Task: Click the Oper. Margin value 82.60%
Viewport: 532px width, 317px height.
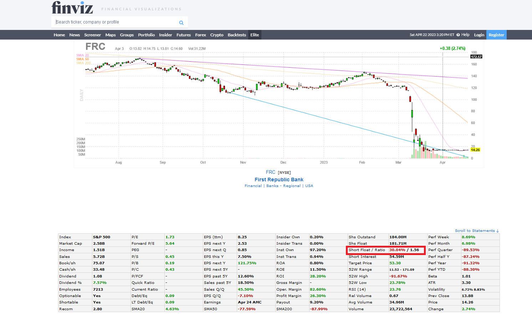Action: point(318,290)
